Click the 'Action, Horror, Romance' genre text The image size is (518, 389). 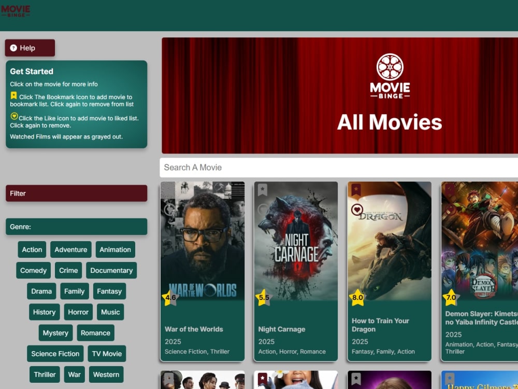[x=292, y=352]
